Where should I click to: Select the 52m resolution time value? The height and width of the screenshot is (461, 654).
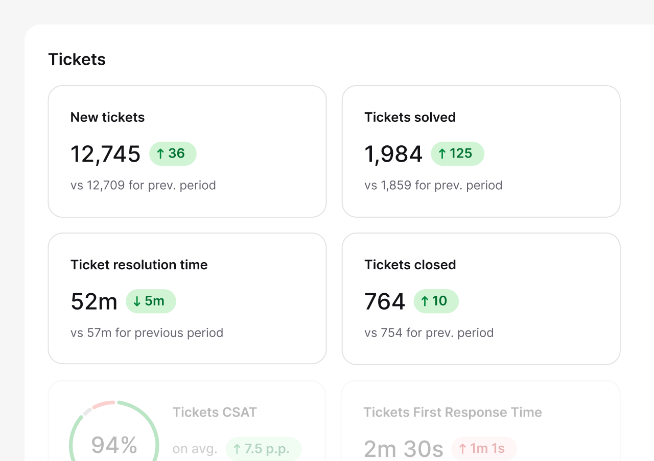[x=94, y=301]
